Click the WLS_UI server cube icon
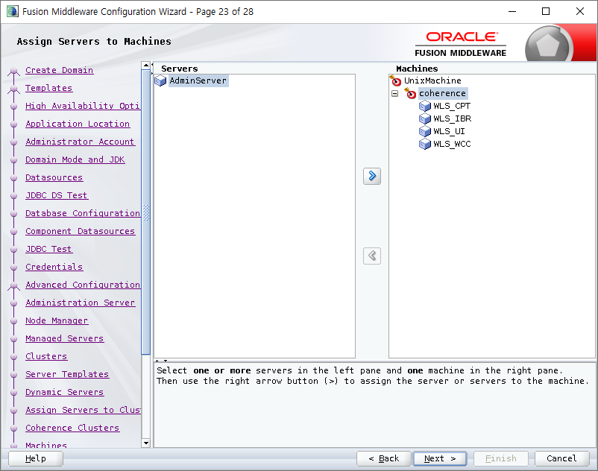This screenshot has height=471, width=598. coord(425,131)
